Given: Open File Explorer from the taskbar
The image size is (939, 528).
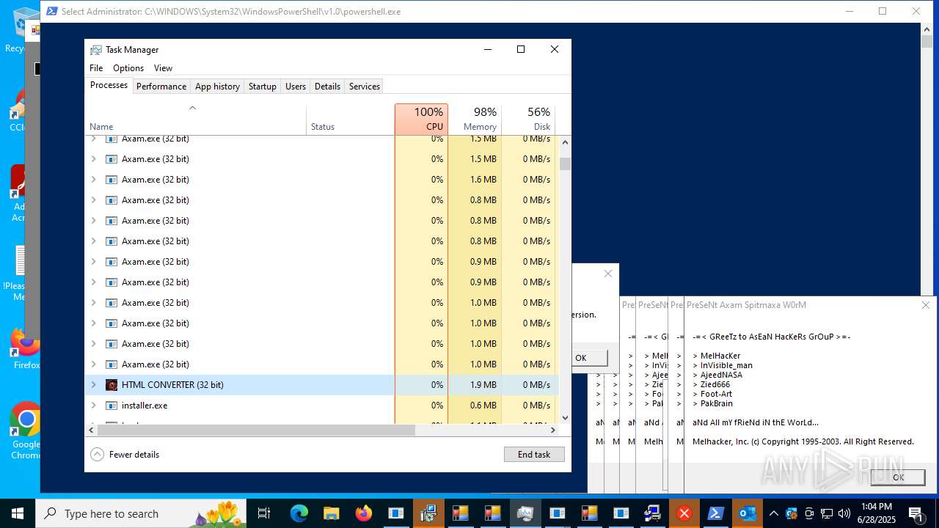Looking at the screenshot, I should (x=332, y=513).
